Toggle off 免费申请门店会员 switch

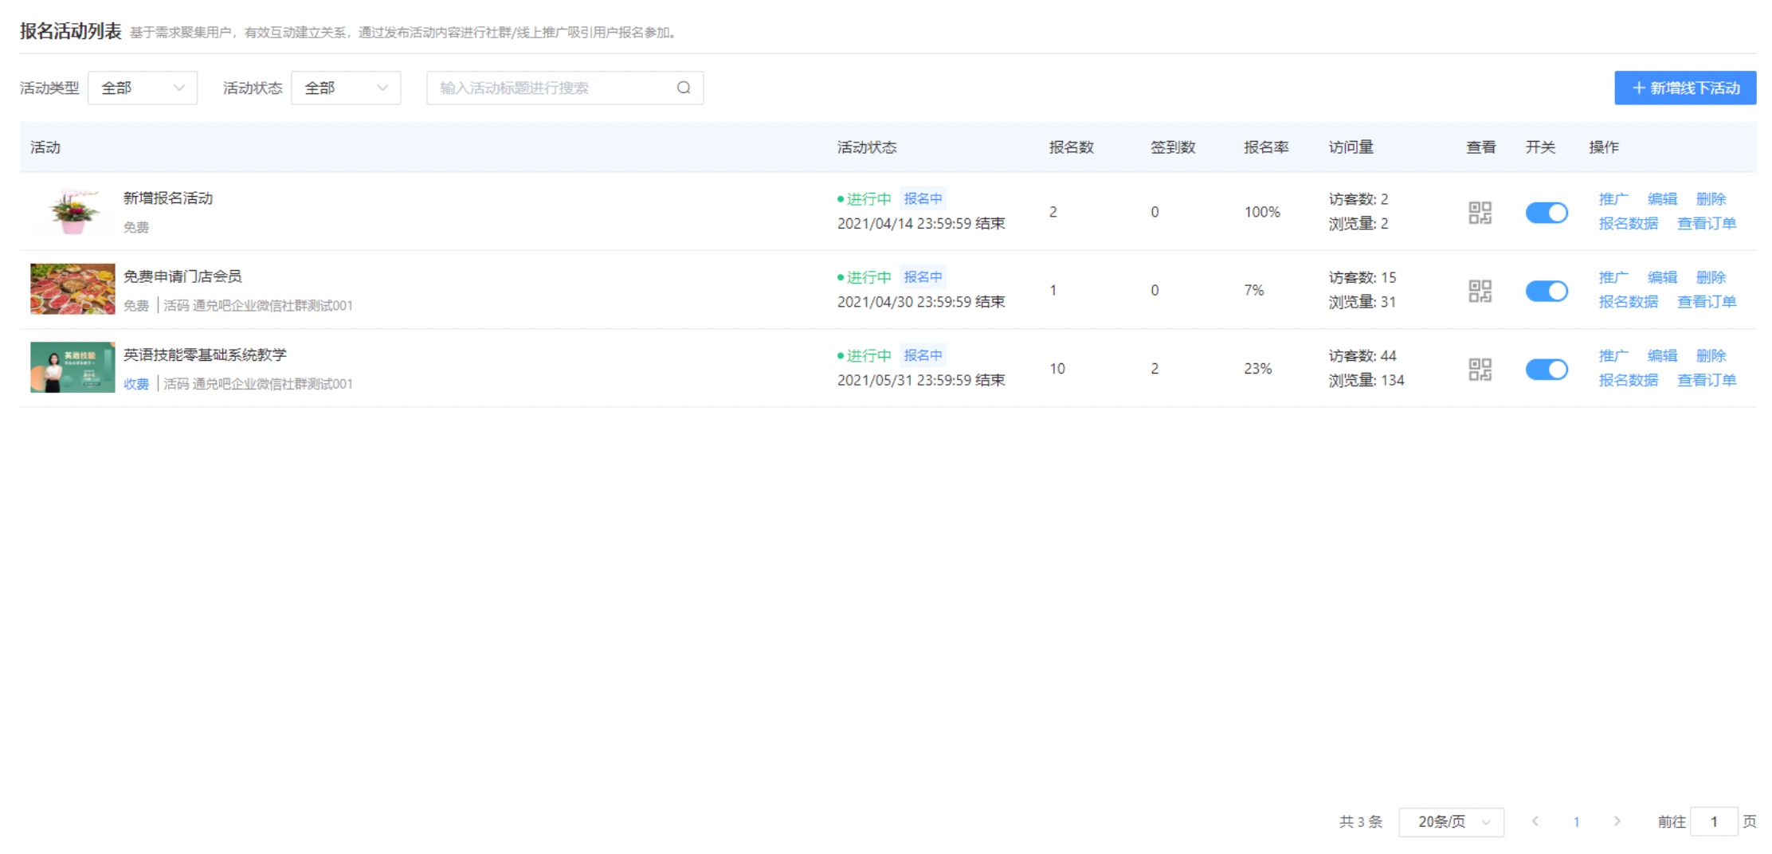[1546, 291]
